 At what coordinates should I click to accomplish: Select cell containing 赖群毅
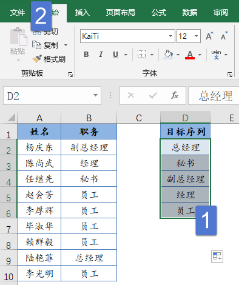pyautogui.click(x=39, y=242)
